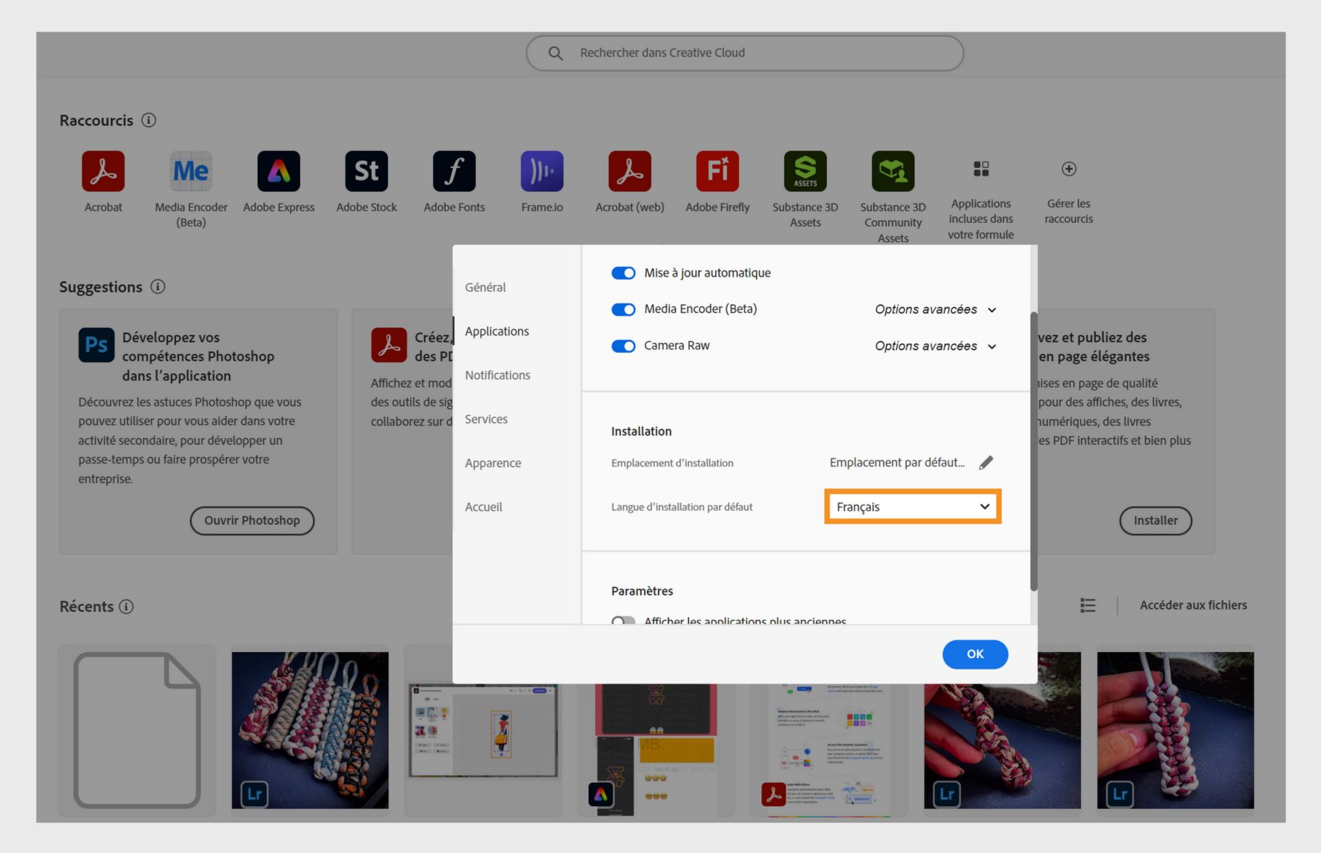The image size is (1321, 853).
Task: Disable Media Encoder (Beta) auto-update toggle
Action: pyautogui.click(x=623, y=310)
